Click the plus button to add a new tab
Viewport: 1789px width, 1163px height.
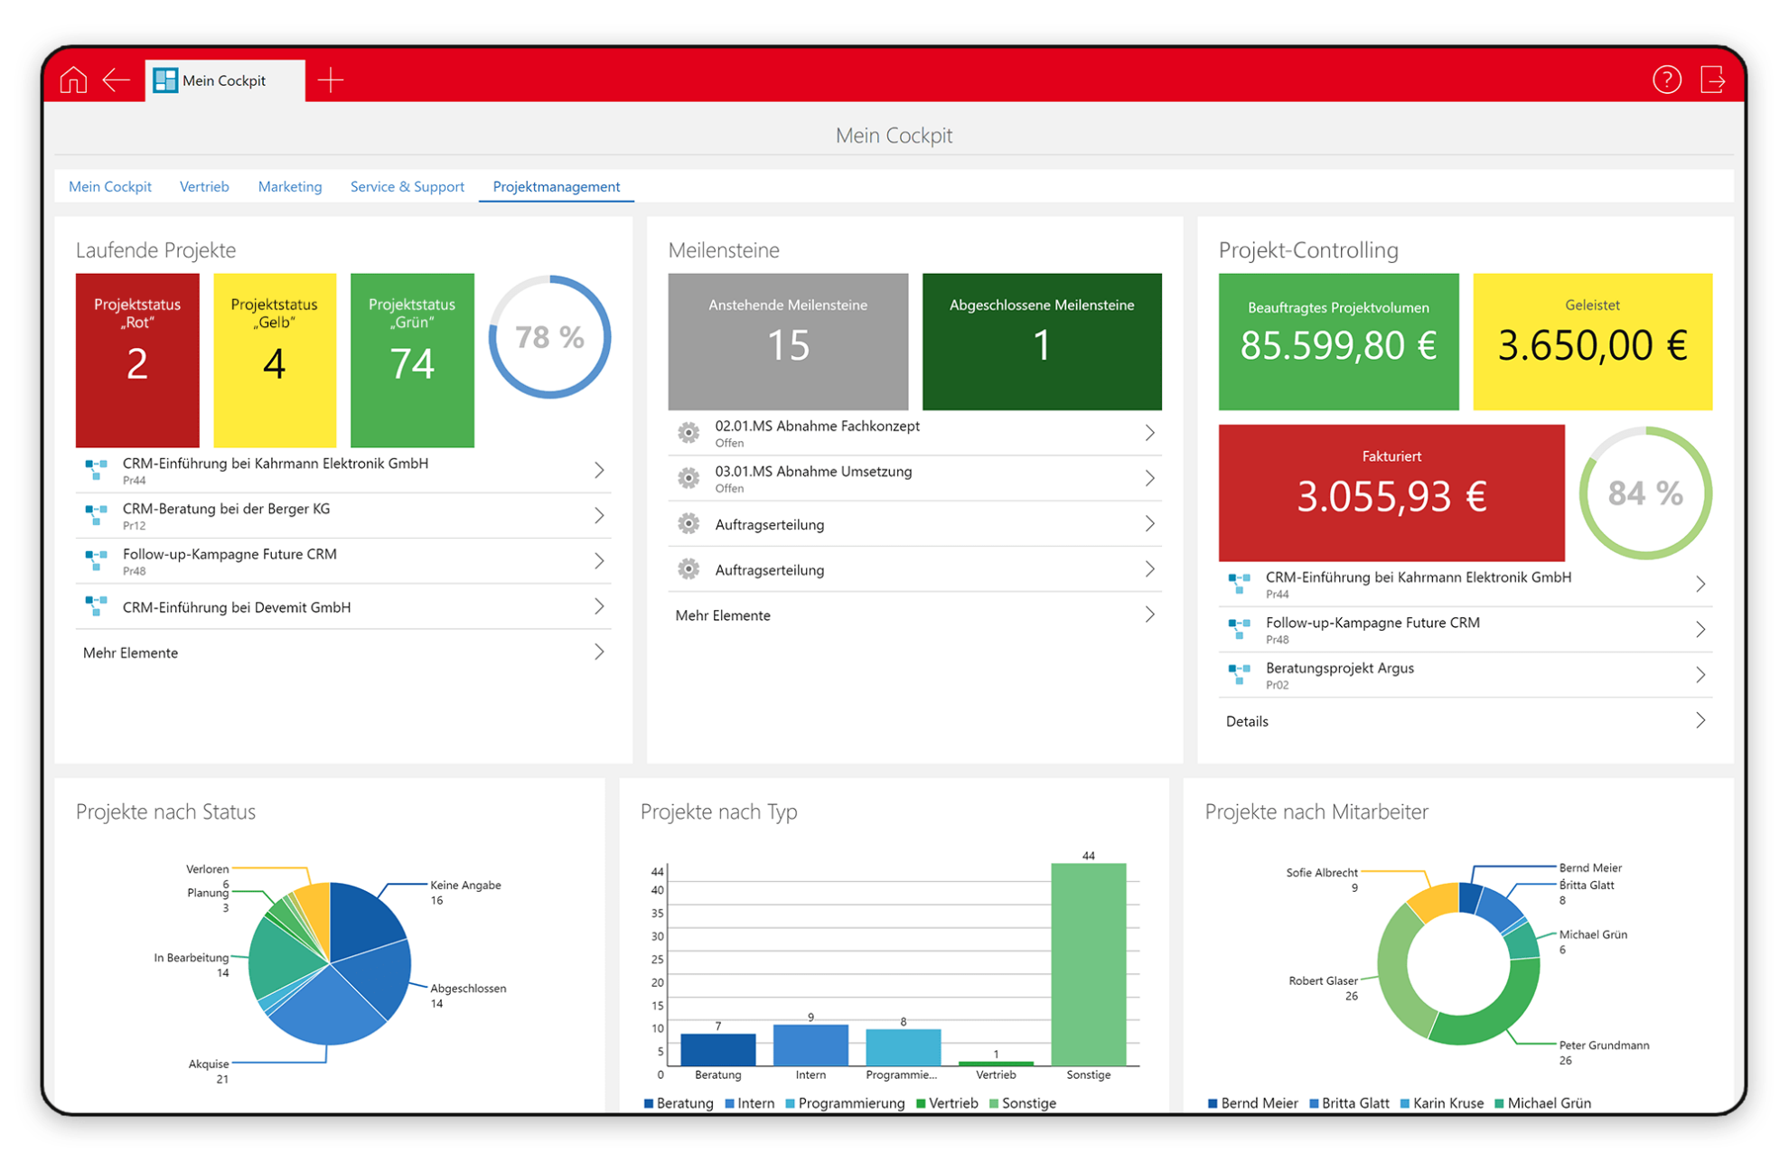point(331,80)
